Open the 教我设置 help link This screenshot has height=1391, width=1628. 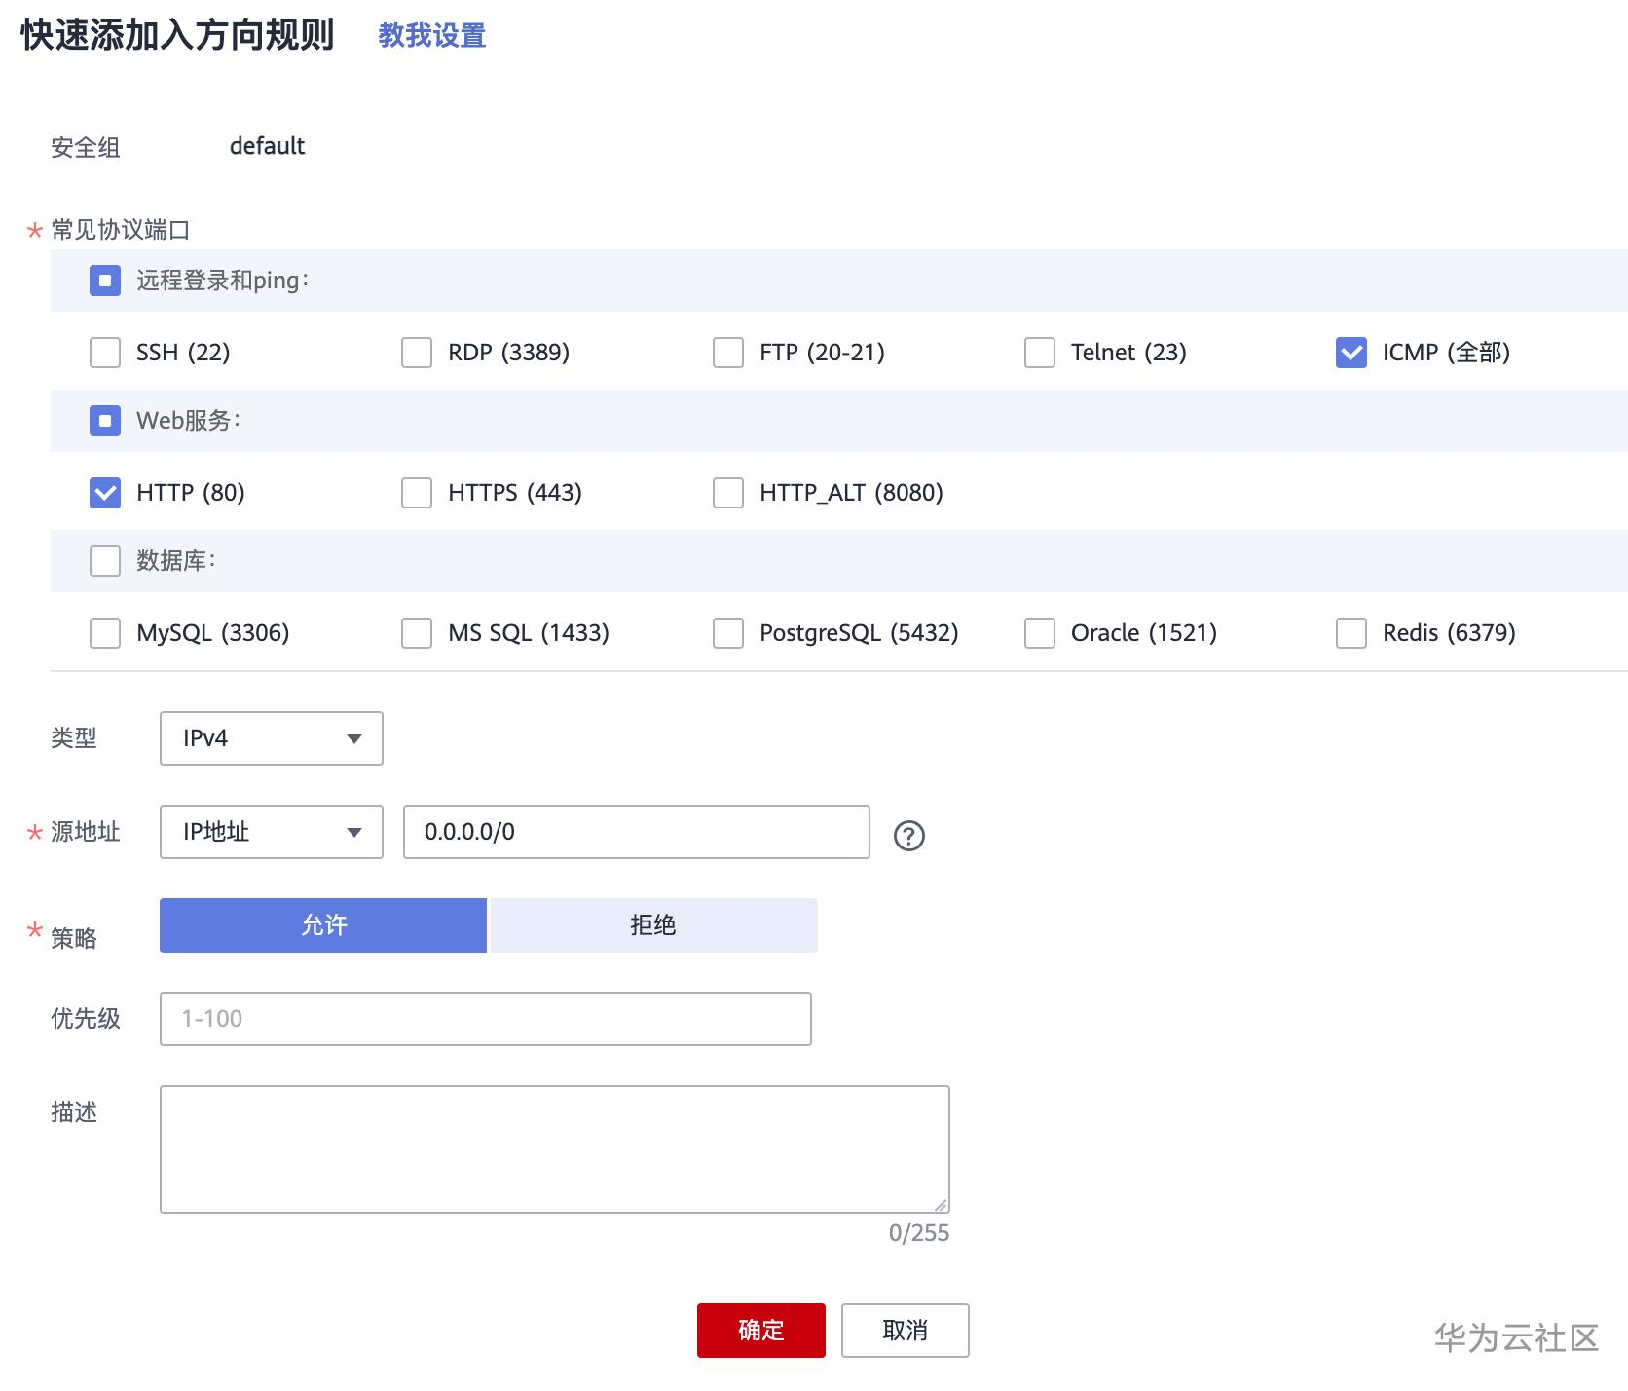coord(431,36)
